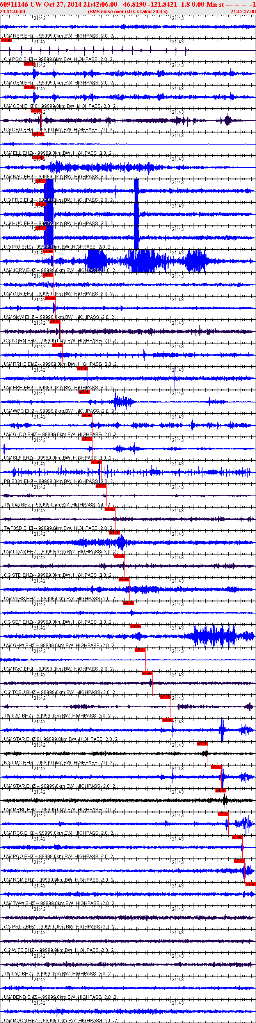Click the PB.B031.EHZ station label
This screenshot has width=256, height=1023.
pyautogui.click(x=19, y=481)
